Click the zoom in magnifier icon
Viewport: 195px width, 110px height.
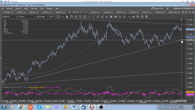point(76,16)
